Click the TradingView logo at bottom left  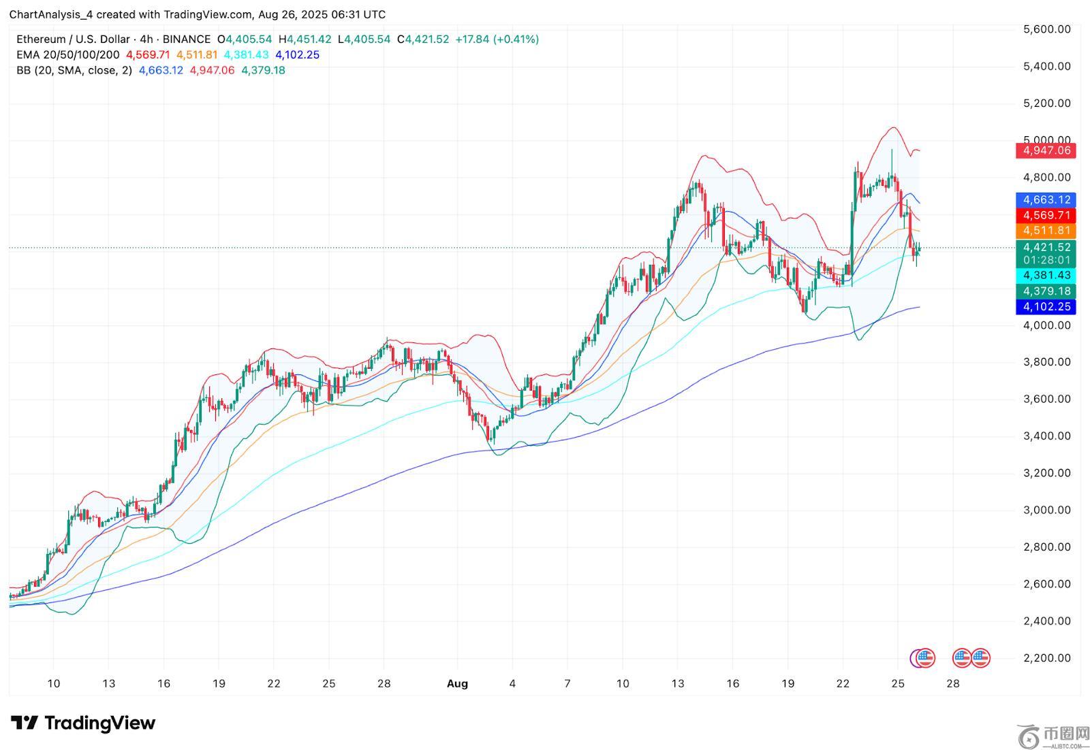coord(83,723)
